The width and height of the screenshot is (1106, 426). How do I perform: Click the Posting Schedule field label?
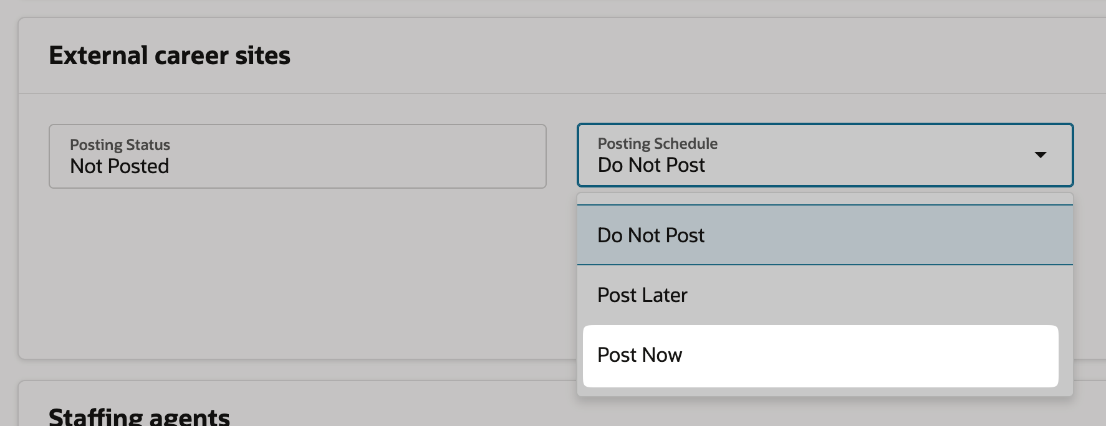pyautogui.click(x=657, y=144)
